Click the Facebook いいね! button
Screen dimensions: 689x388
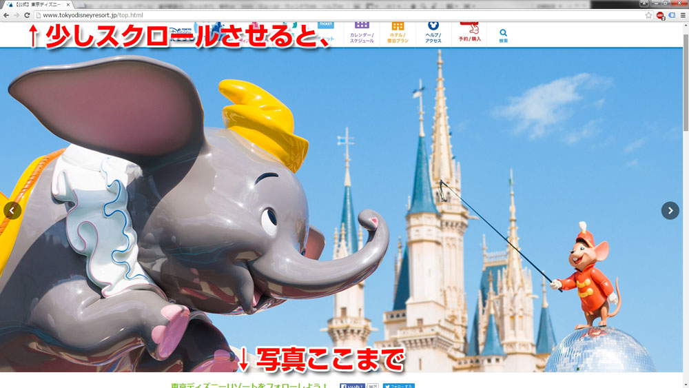(352, 386)
